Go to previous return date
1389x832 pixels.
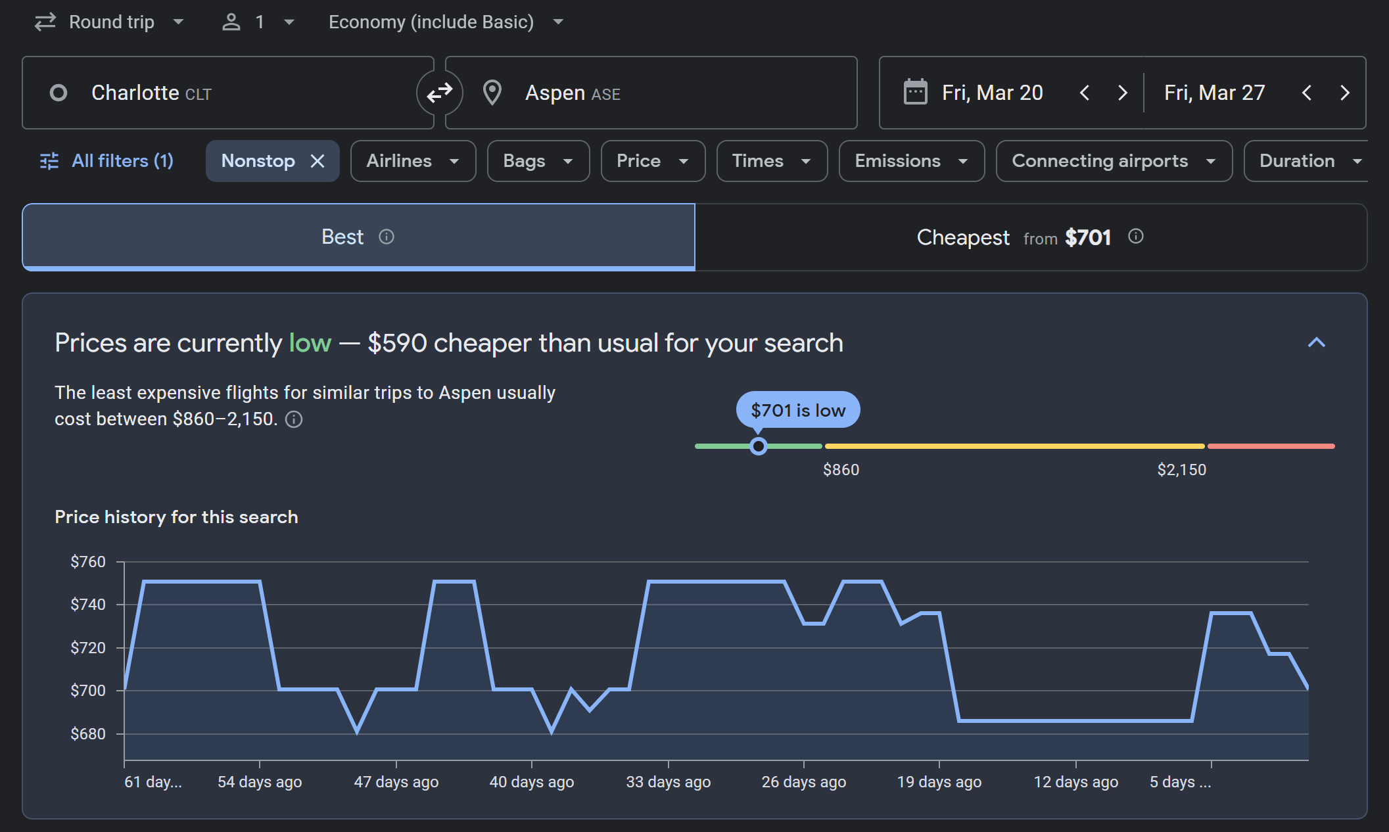[x=1307, y=93]
